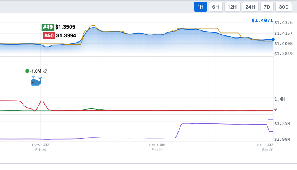Click the $2.98M axis label
The image size is (297, 170).
(282, 139)
